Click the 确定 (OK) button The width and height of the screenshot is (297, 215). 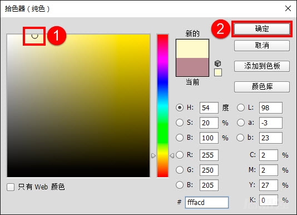262,29
